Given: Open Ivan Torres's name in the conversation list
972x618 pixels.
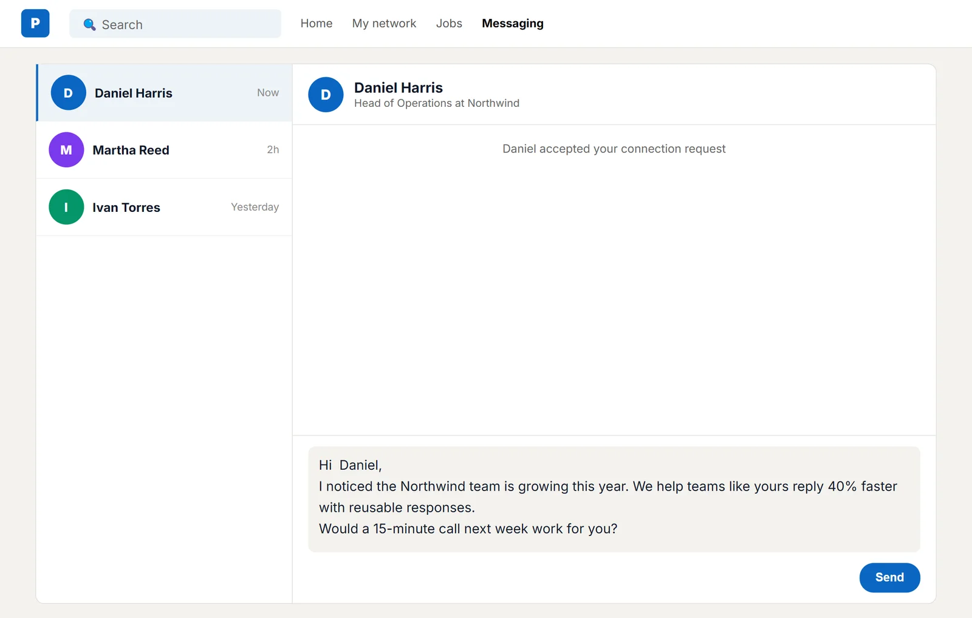Looking at the screenshot, I should 126,208.
